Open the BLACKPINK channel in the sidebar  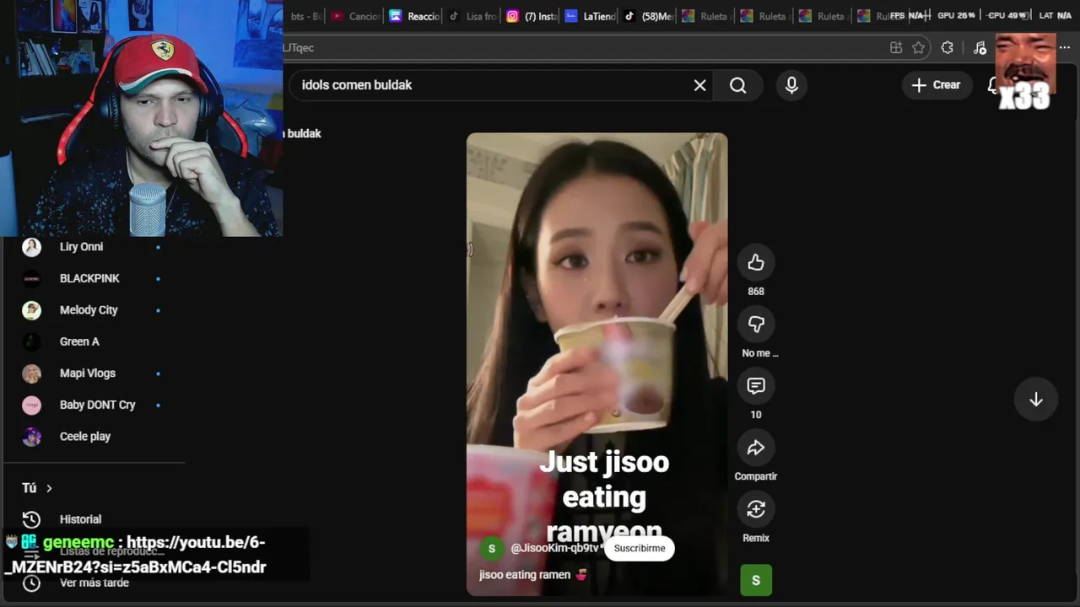coord(91,278)
